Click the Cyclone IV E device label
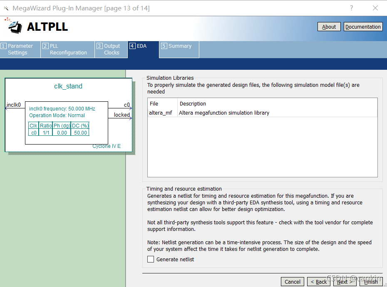This screenshot has height=287, width=387. [x=107, y=146]
